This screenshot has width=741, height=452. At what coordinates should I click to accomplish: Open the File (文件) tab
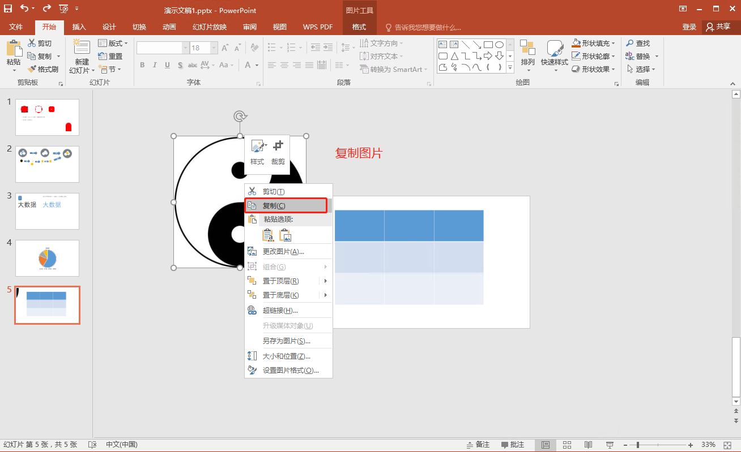[16, 27]
